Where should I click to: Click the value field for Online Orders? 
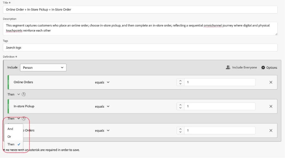(x=220, y=82)
